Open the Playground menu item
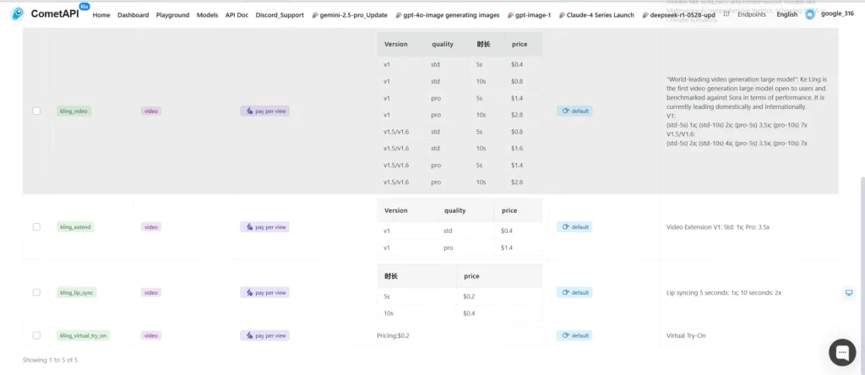This screenshot has height=375, width=865. pos(172,15)
